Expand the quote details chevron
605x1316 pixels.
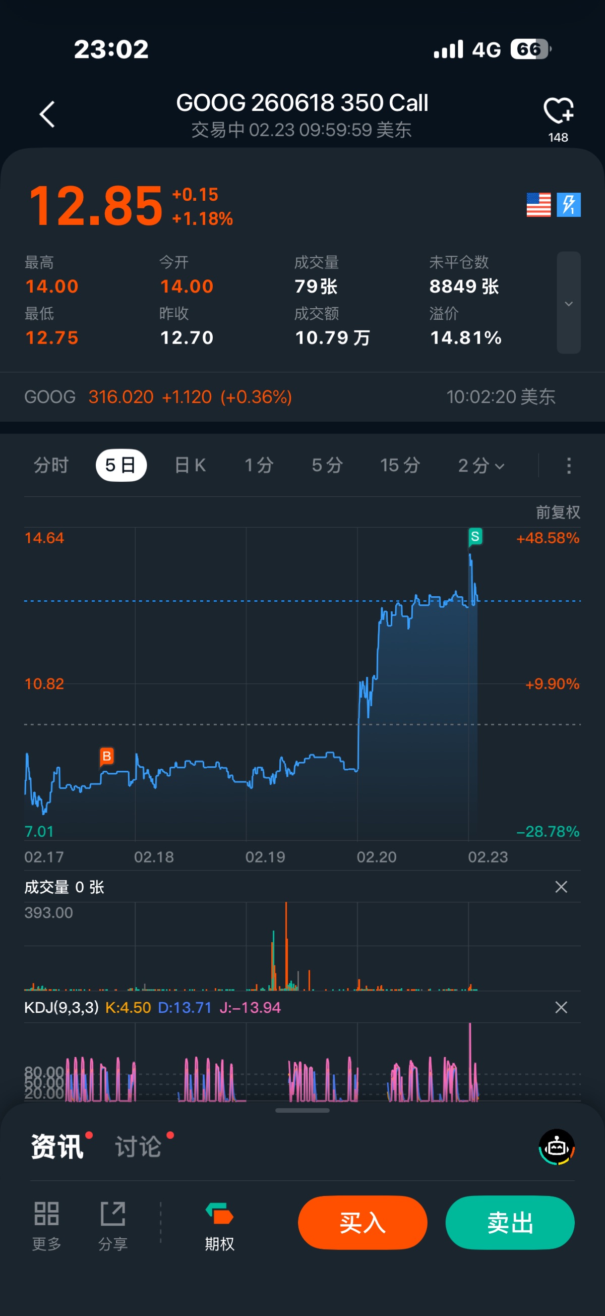[x=569, y=304]
